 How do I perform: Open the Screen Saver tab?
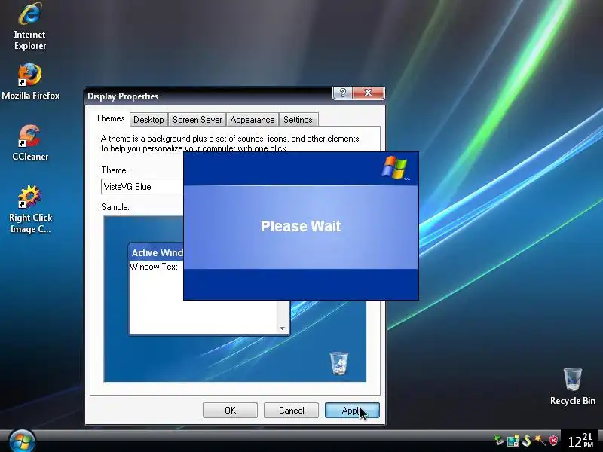[197, 120]
